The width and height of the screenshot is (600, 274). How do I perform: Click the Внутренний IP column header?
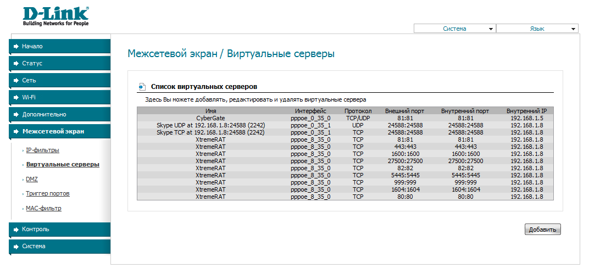[x=526, y=111]
